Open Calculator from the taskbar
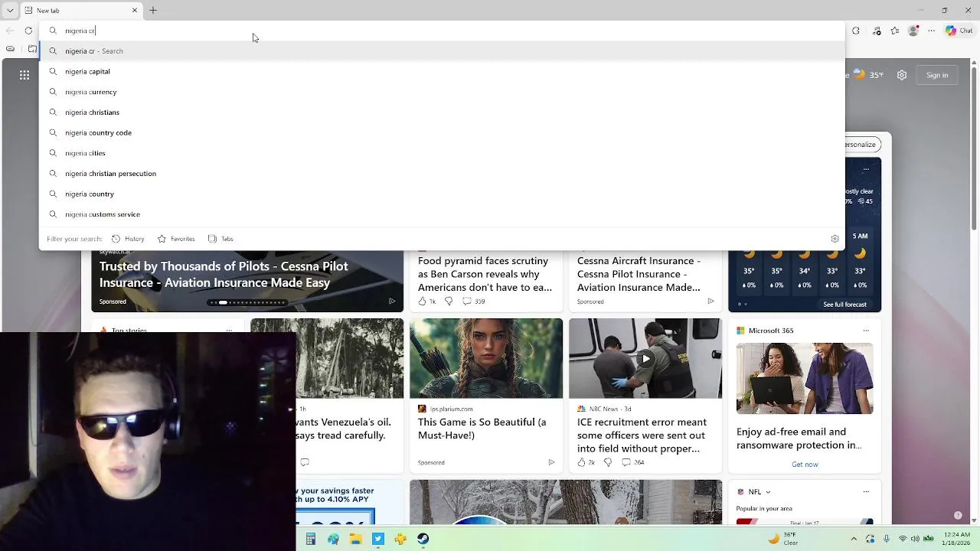The image size is (980, 551). pyautogui.click(x=310, y=540)
